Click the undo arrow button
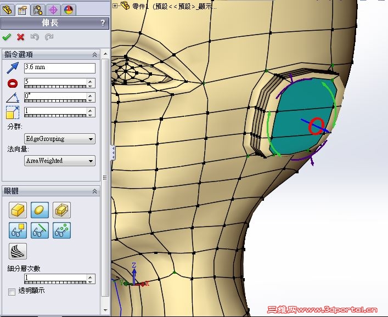The height and width of the screenshot is (317, 388). (x=35, y=37)
